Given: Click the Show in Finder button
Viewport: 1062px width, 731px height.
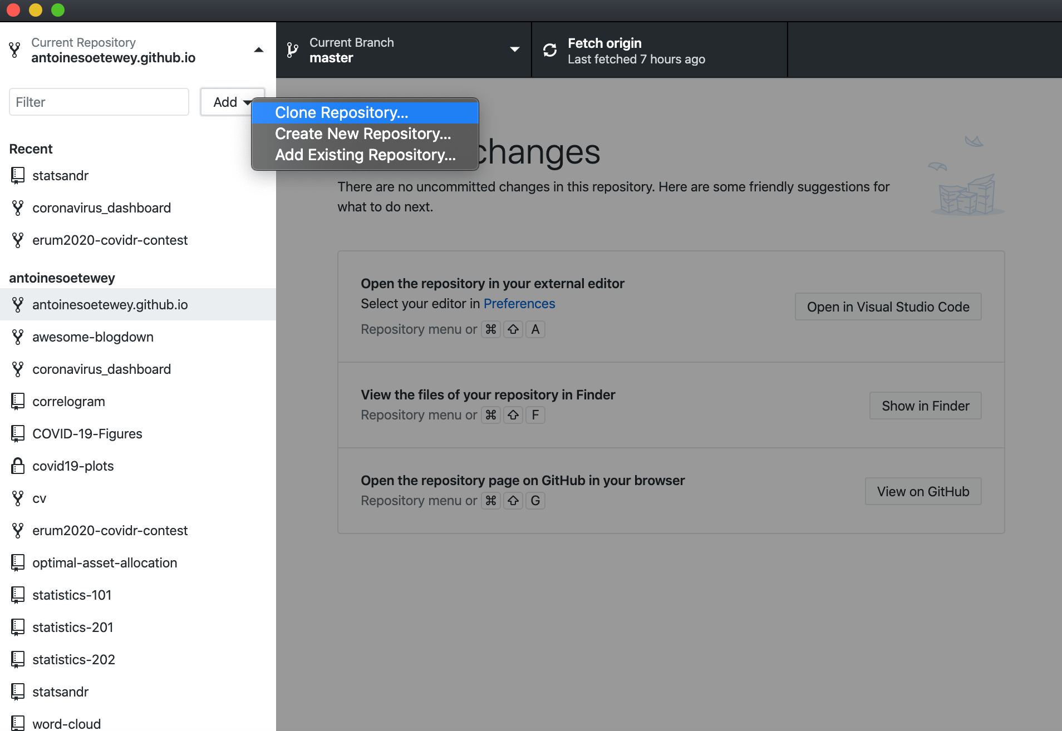Looking at the screenshot, I should coord(926,406).
